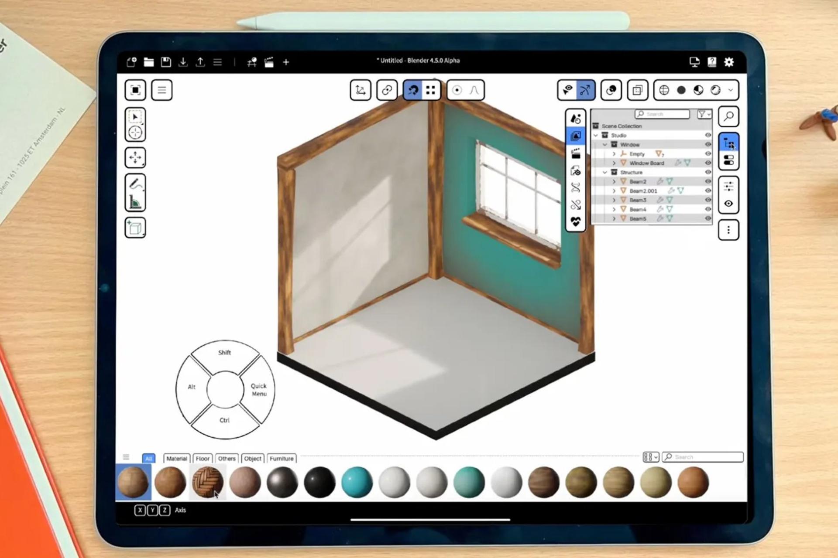Hide the Window Board object via eye
838x558 pixels.
(708, 163)
